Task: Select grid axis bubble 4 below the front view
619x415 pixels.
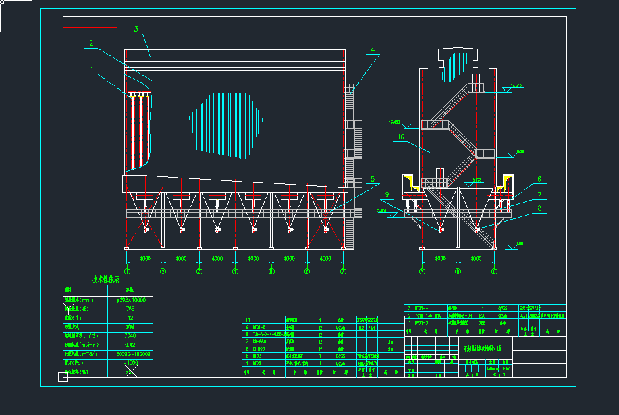Action: coord(235,271)
